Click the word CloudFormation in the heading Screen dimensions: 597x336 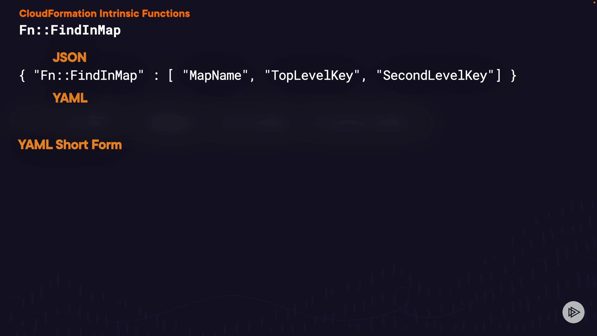click(58, 14)
